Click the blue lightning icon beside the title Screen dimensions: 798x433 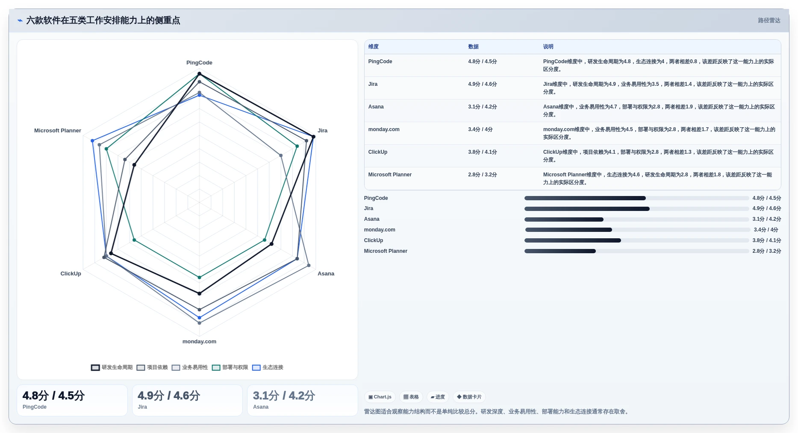(20, 20)
